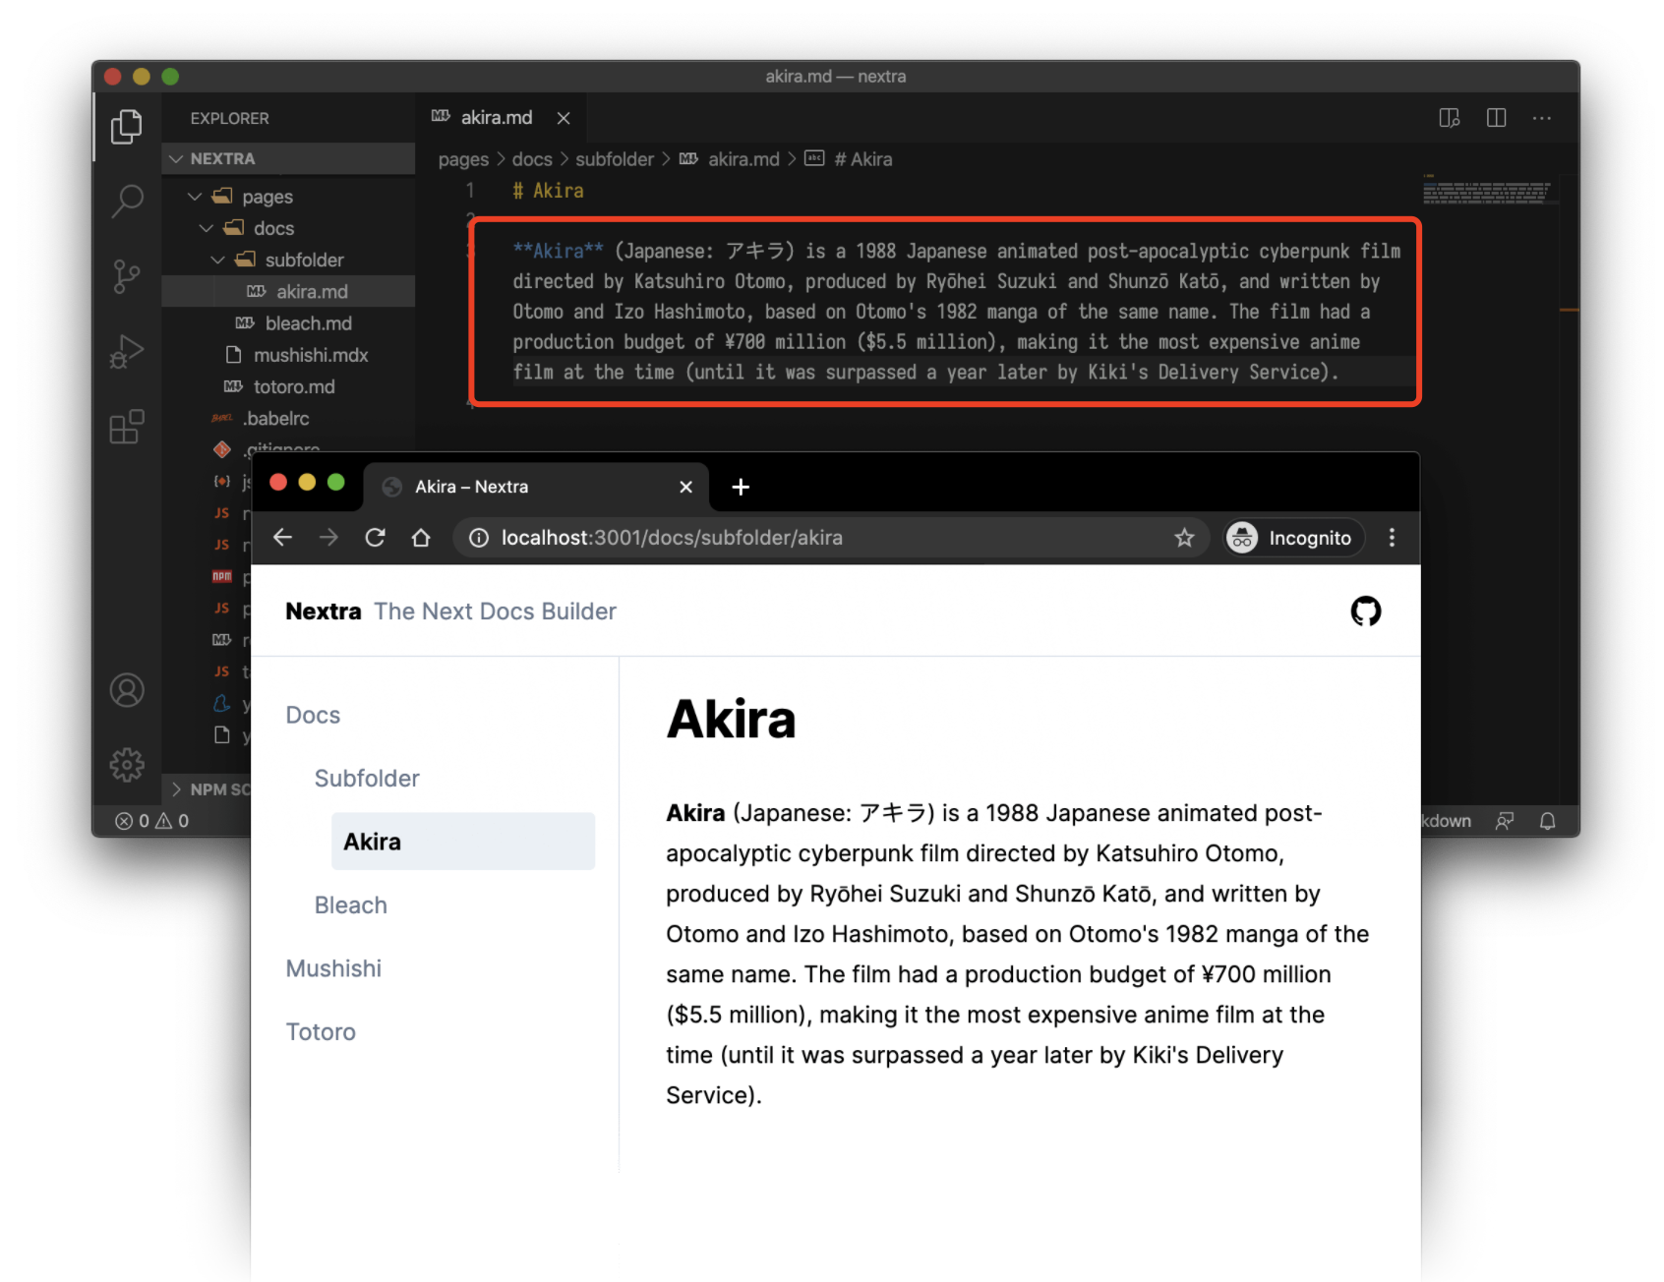This screenshot has height=1282, width=1664.
Task: Expand the NPM SCRIPTS section
Action: [208, 789]
